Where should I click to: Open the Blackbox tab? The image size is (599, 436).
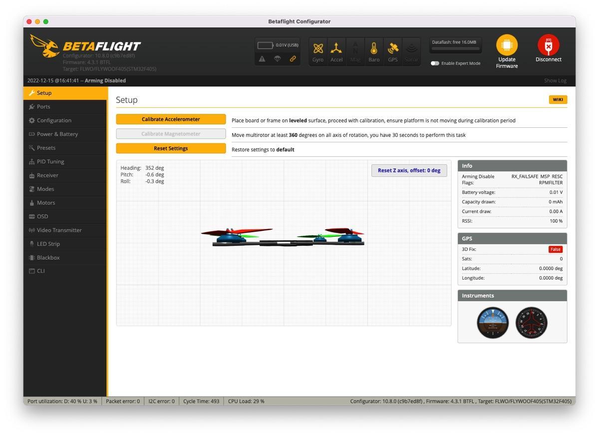tap(65, 258)
